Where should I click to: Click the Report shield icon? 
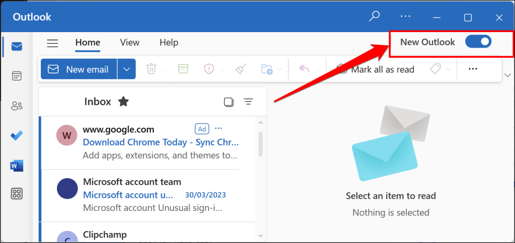pos(209,69)
